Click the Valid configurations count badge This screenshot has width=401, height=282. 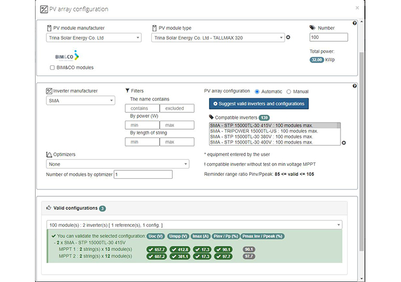(x=102, y=209)
